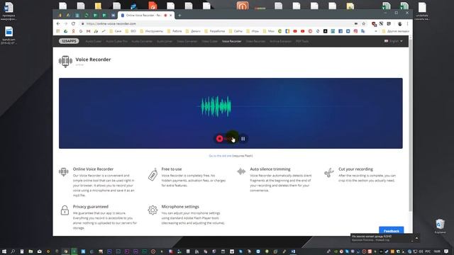Viewport: 454px width, 255px height.
Task: Open the Разработка bookmarks folder
Action: 214,31
